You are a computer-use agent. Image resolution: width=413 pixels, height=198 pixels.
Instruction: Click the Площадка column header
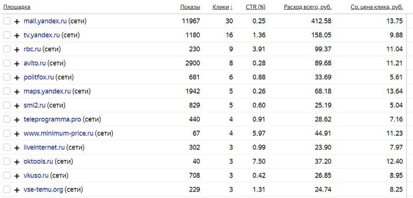coord(17,7)
